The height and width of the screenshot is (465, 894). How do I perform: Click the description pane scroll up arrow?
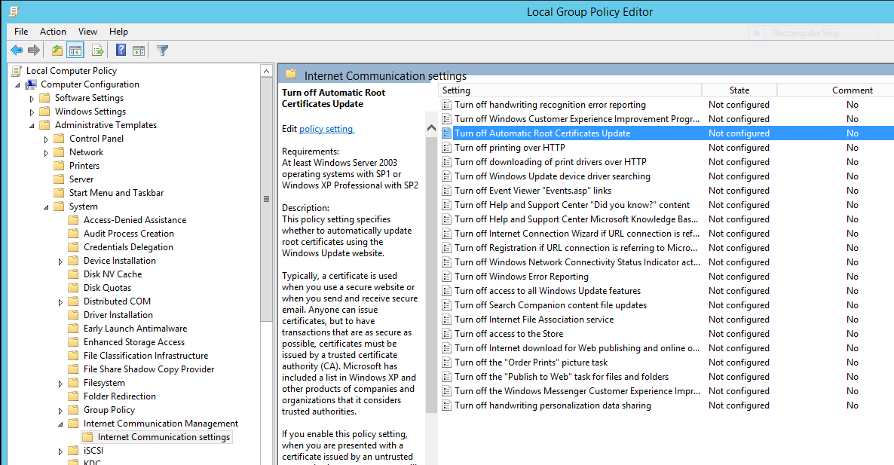(x=431, y=128)
